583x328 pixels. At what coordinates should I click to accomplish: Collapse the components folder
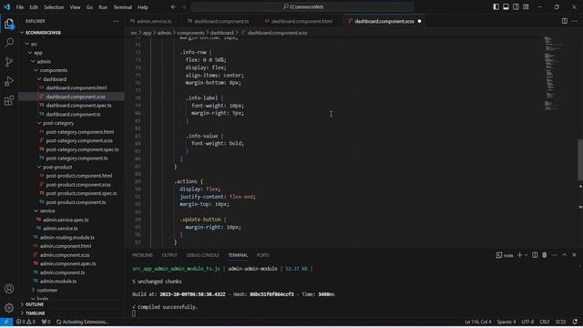click(x=54, y=70)
